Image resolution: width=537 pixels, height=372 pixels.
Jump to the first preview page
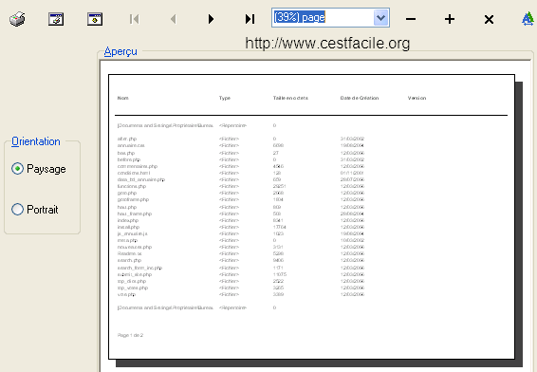135,19
